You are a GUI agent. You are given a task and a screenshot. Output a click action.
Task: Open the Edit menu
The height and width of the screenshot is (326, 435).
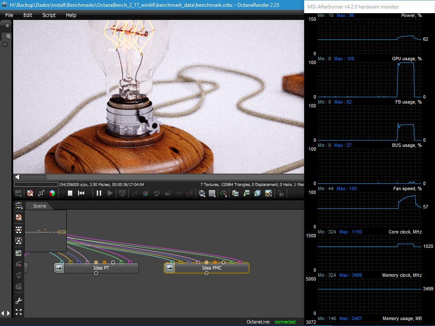click(x=28, y=15)
